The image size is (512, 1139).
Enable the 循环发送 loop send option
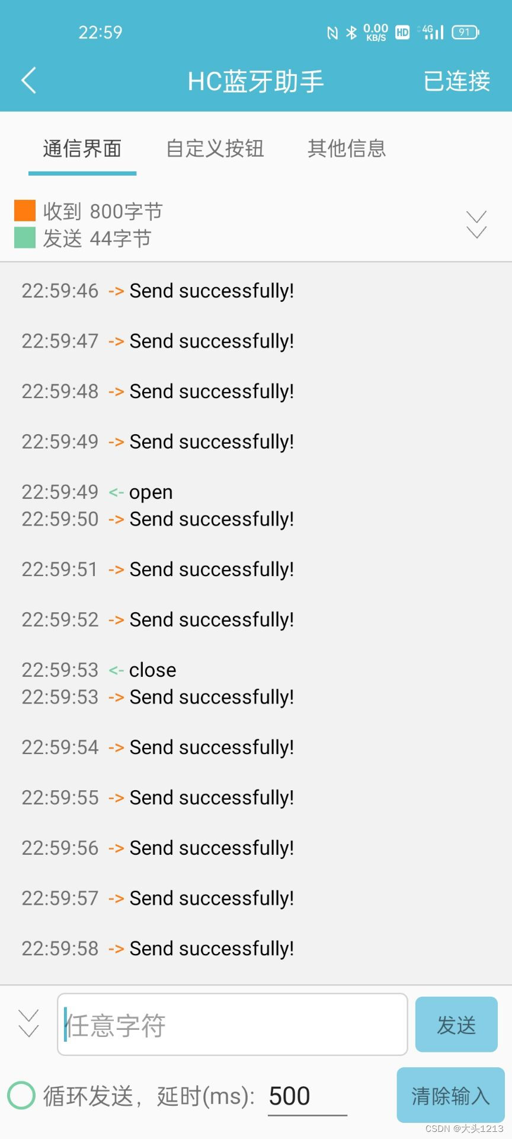[x=21, y=1096]
